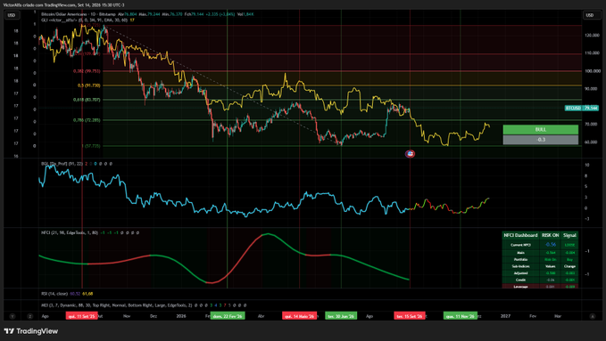Open the USD currency selector at top left
The height and width of the screenshot is (341, 606).
12,15
